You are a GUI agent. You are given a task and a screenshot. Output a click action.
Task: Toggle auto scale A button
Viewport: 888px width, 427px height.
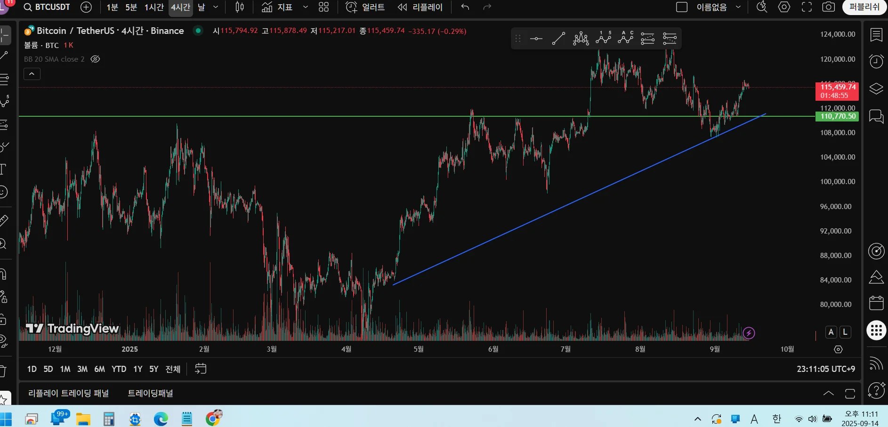(831, 332)
